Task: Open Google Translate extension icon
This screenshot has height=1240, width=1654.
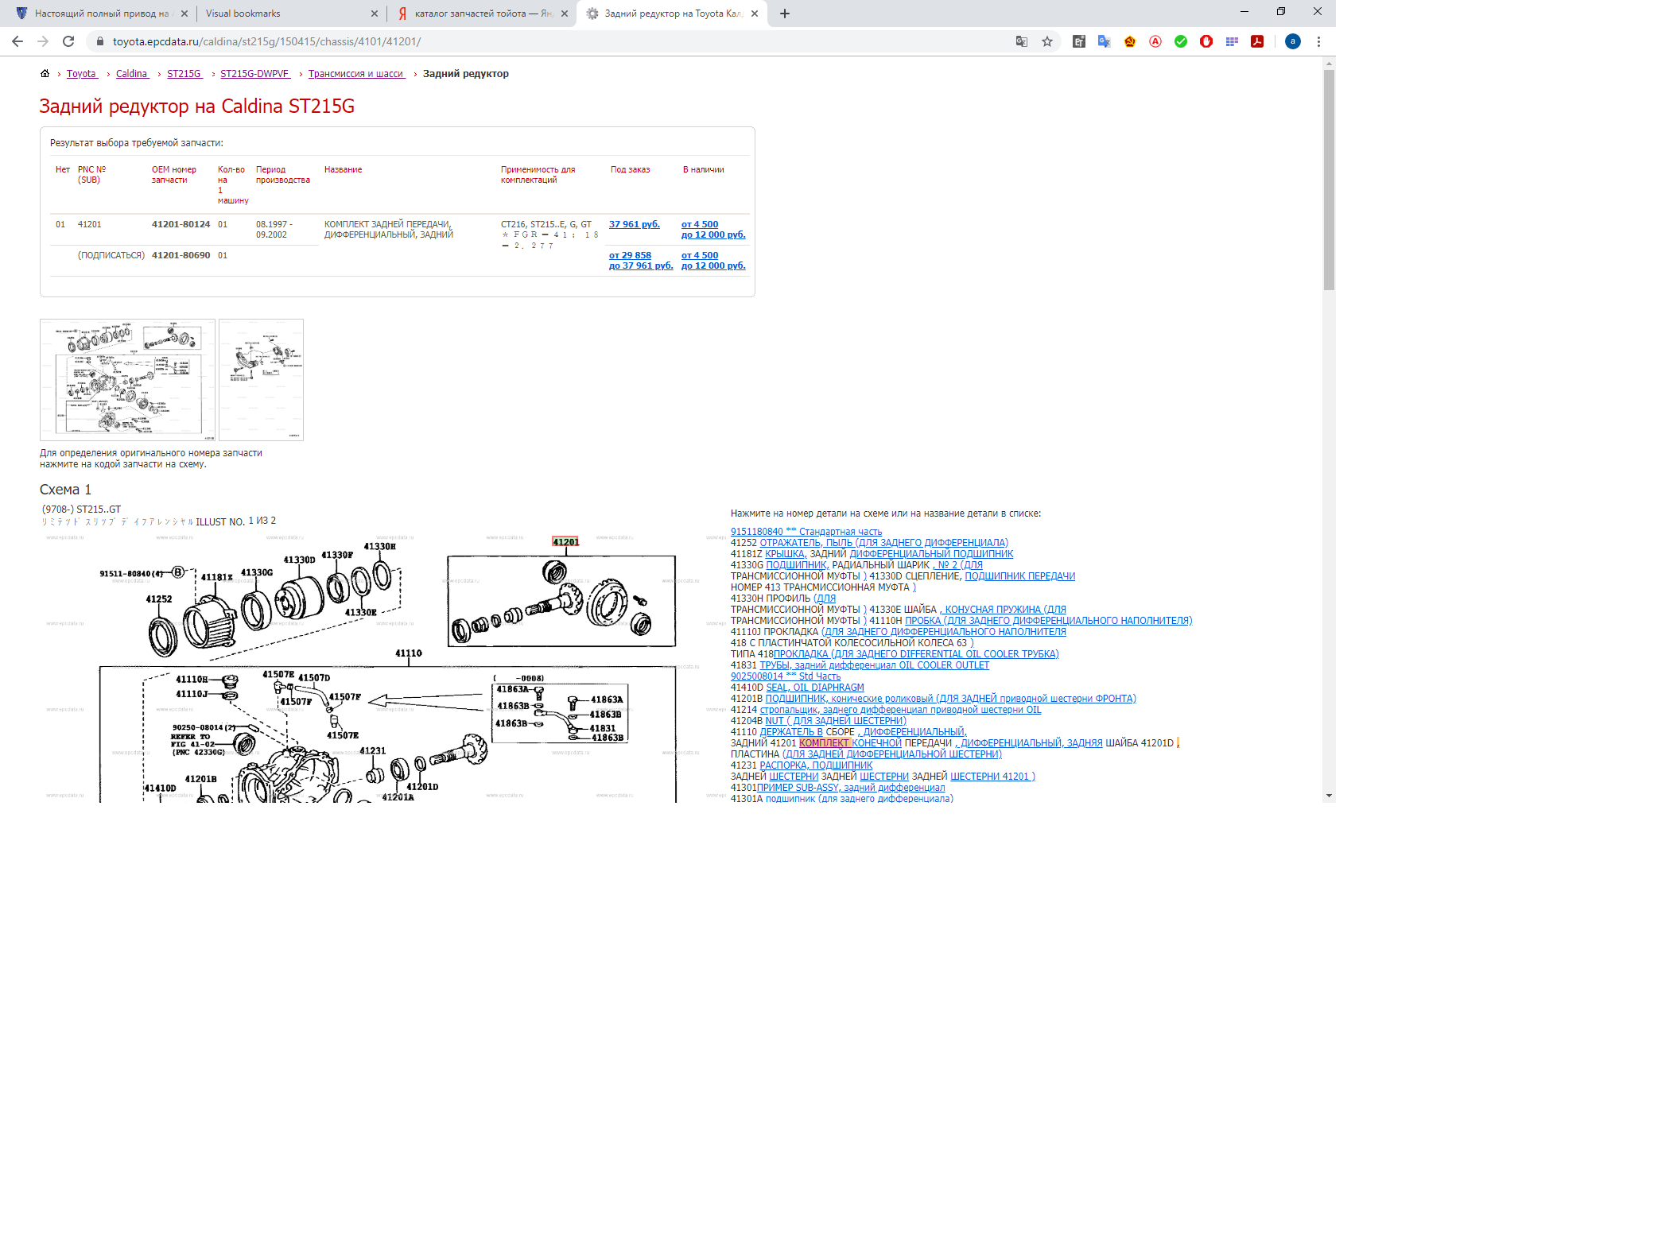Action: pos(1104,41)
